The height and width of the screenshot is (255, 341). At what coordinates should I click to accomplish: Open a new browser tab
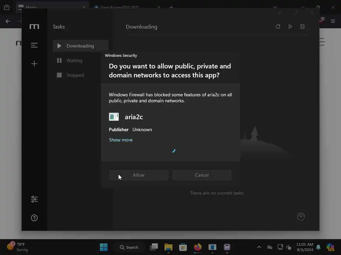[171, 7]
